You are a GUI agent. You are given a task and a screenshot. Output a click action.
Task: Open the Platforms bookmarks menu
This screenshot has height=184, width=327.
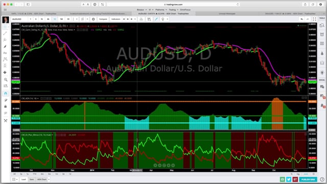[161, 10]
